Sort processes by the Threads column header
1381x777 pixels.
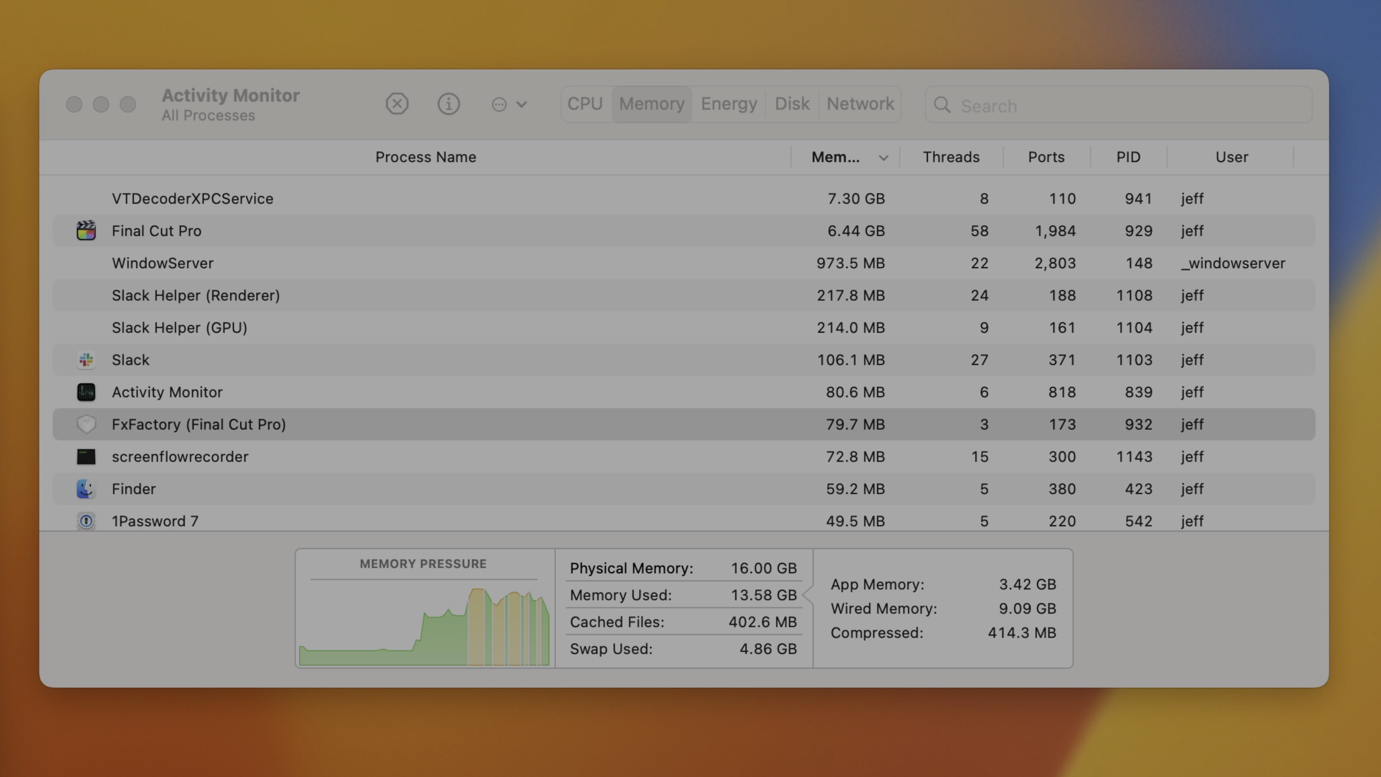(951, 157)
